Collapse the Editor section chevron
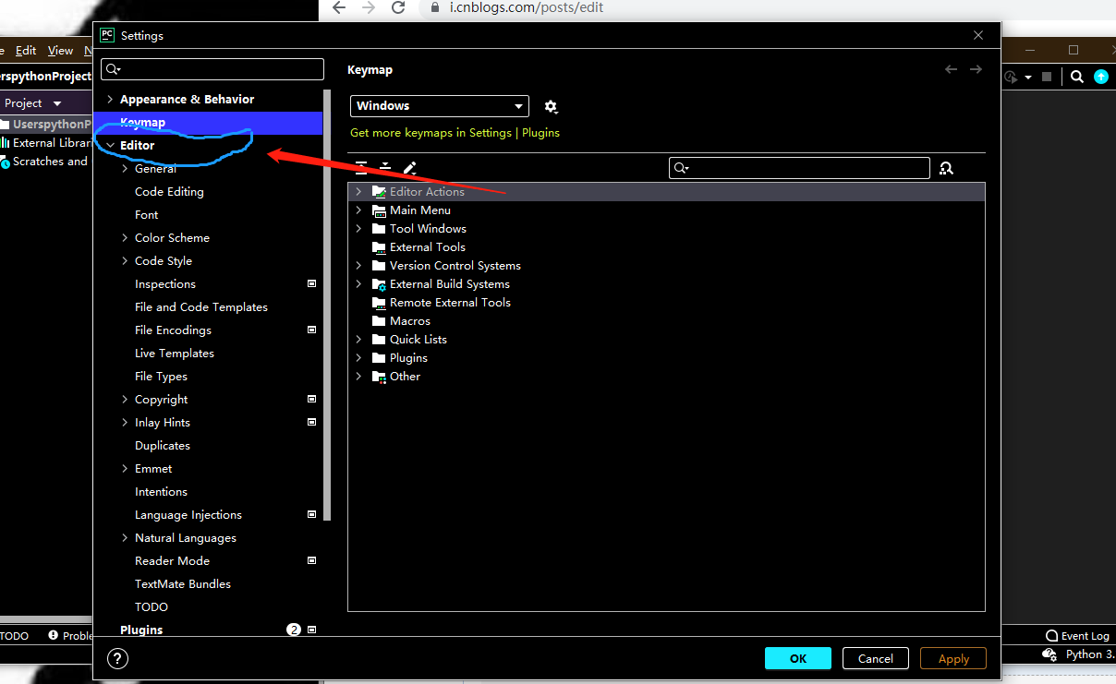The width and height of the screenshot is (1116, 684). [110, 145]
